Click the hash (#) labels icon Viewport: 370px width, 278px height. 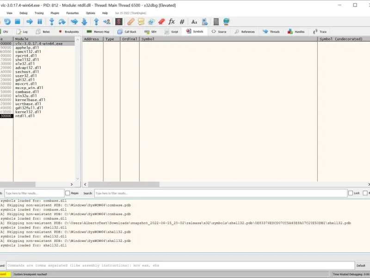[182, 22]
